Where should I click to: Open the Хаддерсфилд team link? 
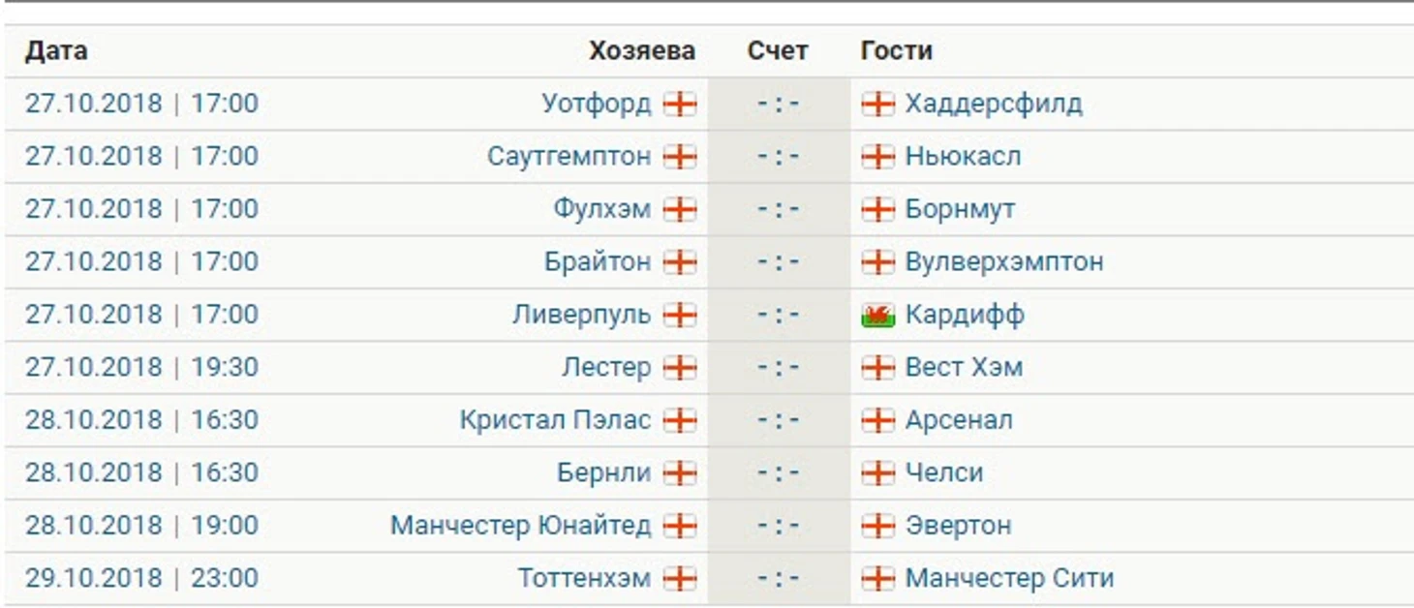994,104
